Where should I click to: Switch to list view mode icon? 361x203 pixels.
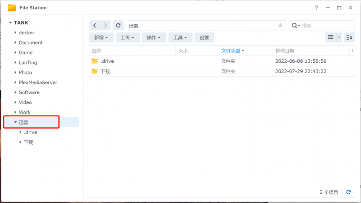click(331, 37)
